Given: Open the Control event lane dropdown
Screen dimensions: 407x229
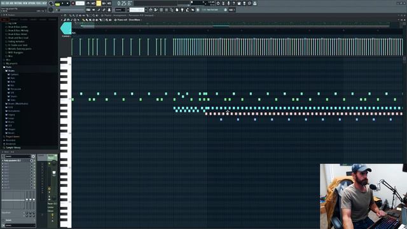Looking at the screenshot, I should [x=66, y=36].
